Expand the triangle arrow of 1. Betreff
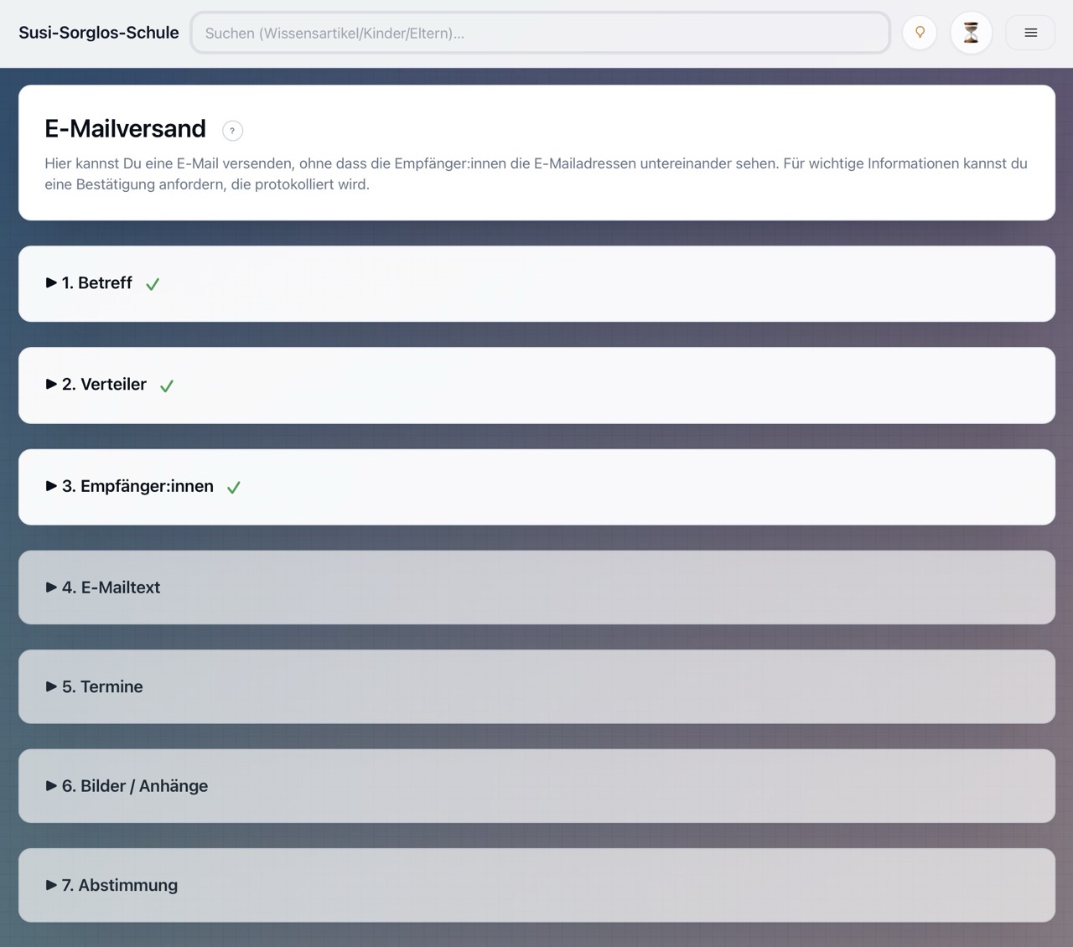Viewport: 1073px width, 947px height. tap(51, 283)
